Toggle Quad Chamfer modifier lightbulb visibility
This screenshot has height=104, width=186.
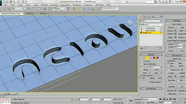click(x=141, y=31)
